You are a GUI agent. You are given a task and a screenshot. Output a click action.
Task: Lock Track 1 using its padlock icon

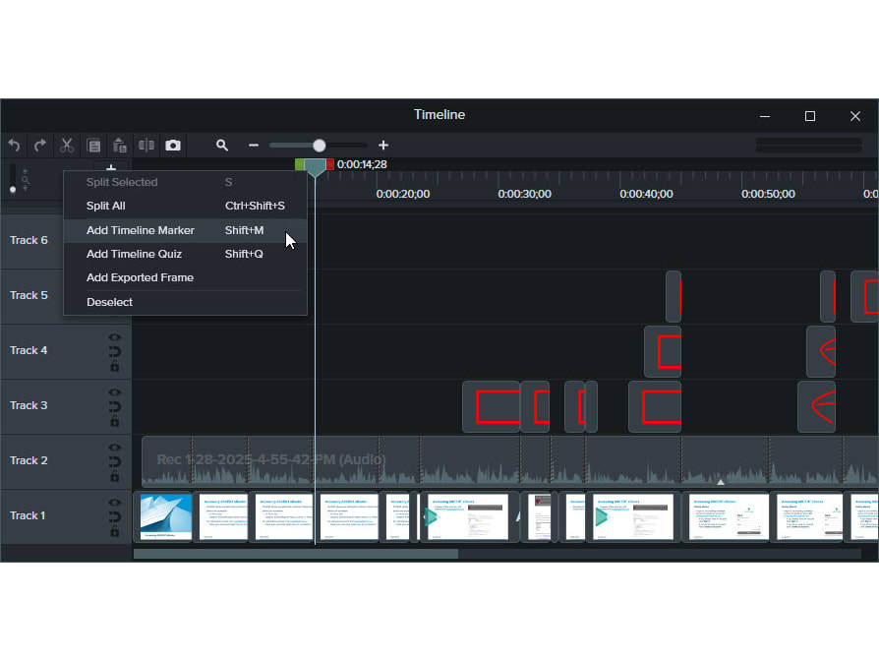tap(114, 531)
